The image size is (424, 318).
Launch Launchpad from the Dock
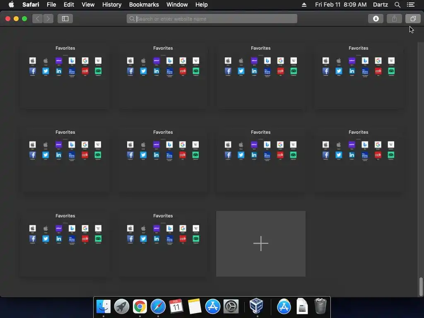point(122,306)
